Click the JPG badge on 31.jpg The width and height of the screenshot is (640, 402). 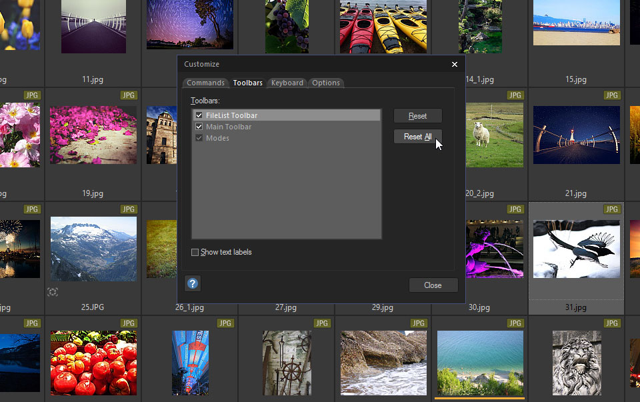pyautogui.click(x=611, y=209)
